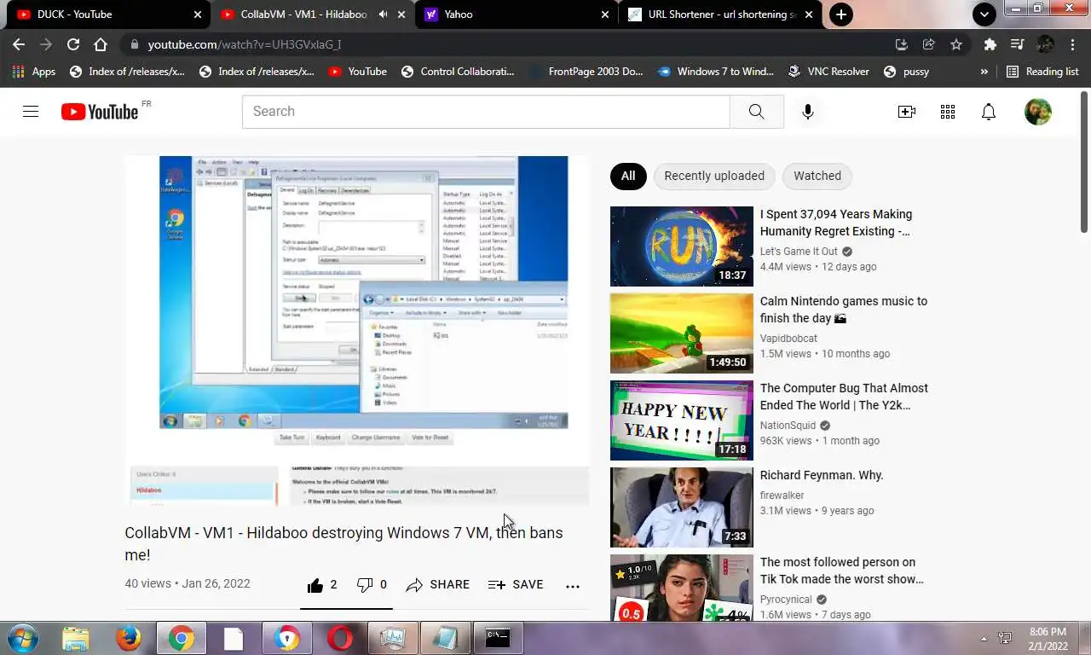Open Firefox from the taskbar
This screenshot has height=655, width=1091.
[x=129, y=638]
